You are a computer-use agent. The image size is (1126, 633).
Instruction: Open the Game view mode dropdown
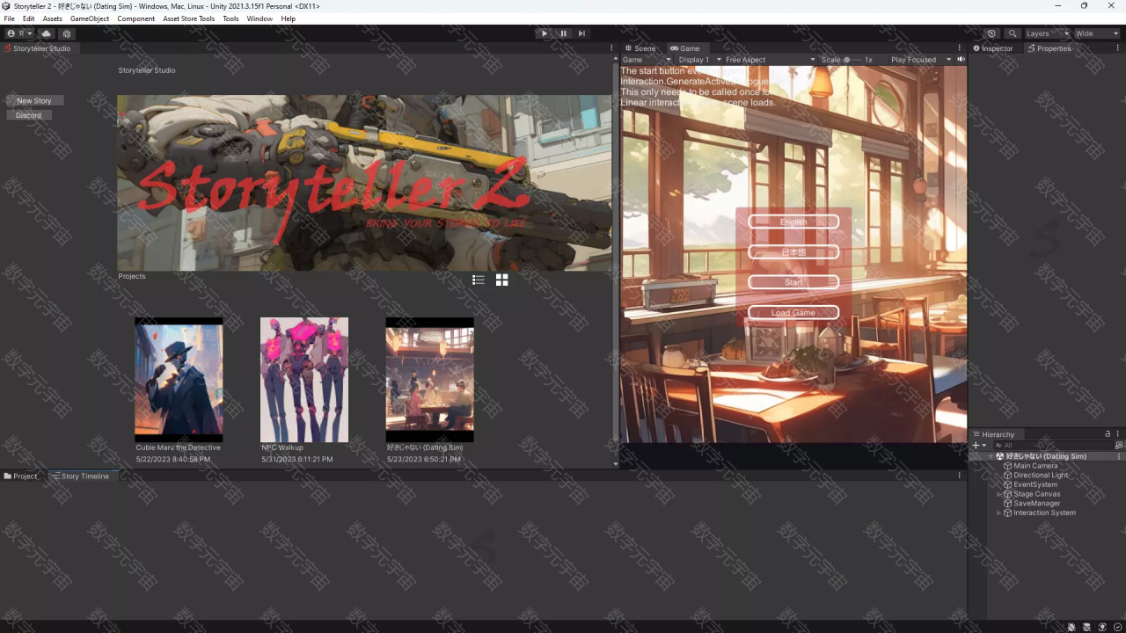647,60
